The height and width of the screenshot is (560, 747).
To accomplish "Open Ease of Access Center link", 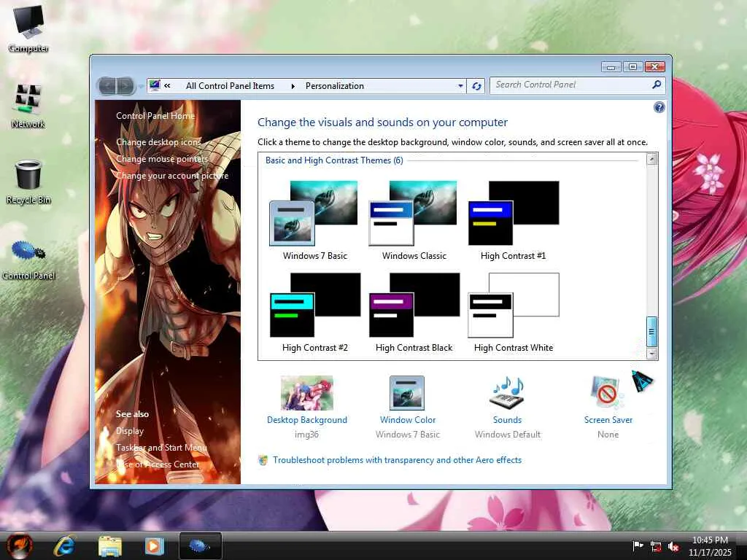I will coord(158,464).
